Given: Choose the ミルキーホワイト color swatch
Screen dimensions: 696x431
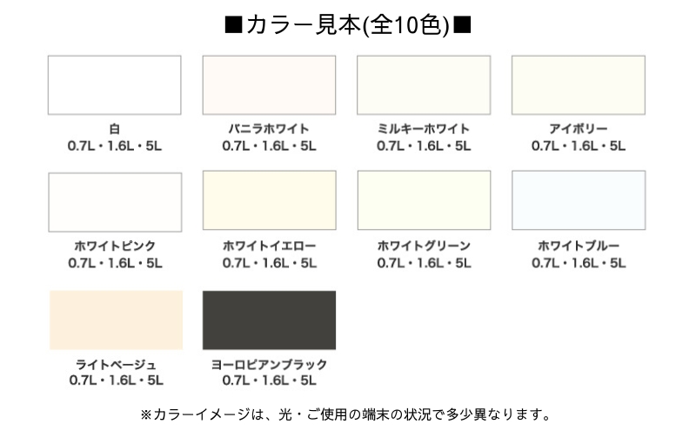Looking at the screenshot, I should point(424,84).
